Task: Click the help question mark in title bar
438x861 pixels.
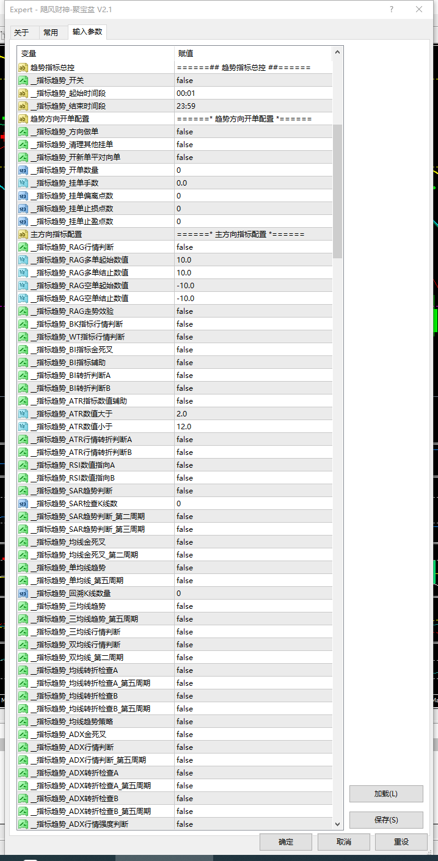Action: tap(392, 9)
